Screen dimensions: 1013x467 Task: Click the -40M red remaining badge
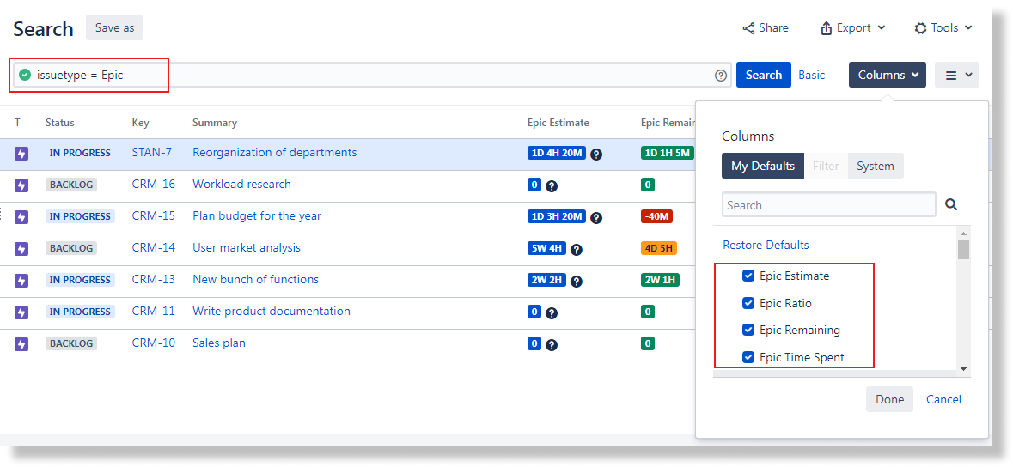pos(657,216)
